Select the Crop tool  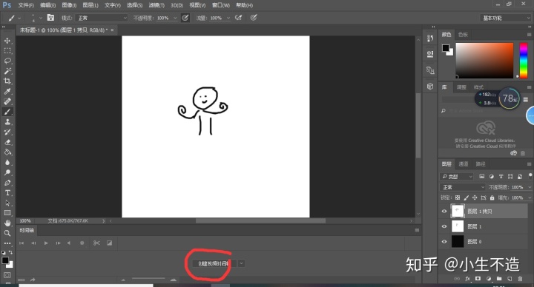pos(7,81)
